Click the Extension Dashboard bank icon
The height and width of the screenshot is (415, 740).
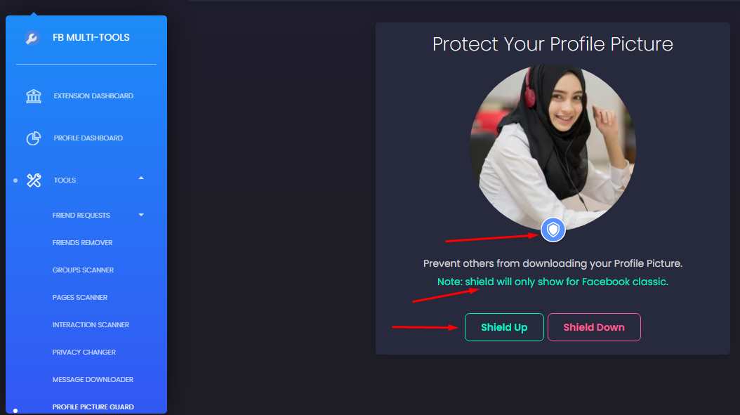point(34,95)
